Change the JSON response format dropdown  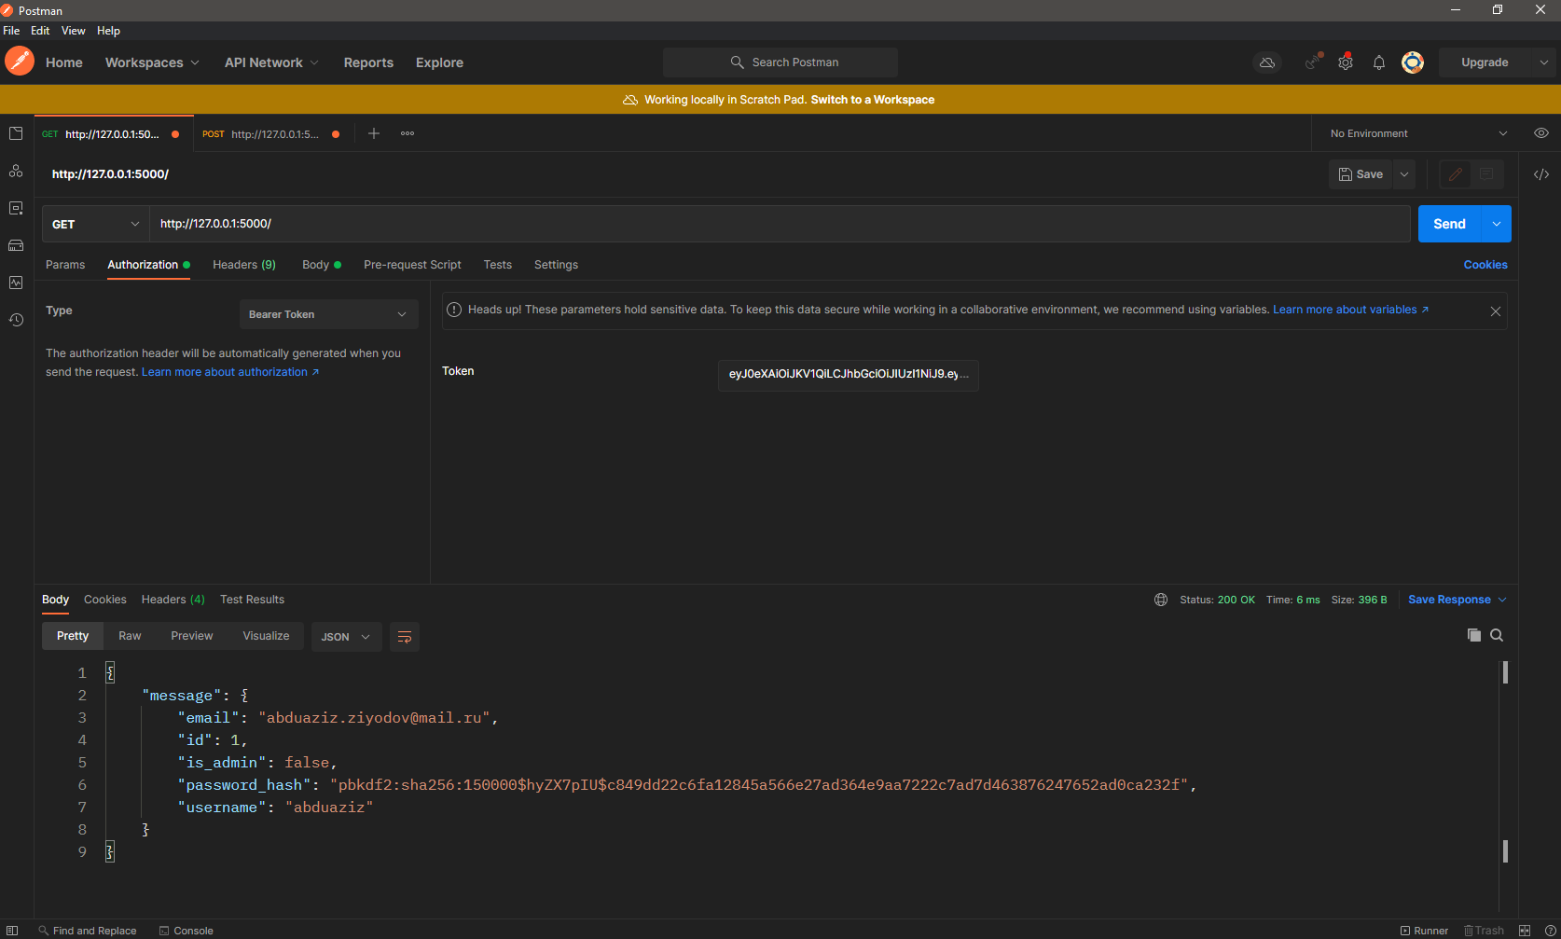[x=346, y=637]
